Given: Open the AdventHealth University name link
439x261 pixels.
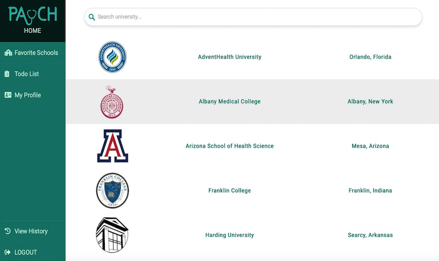Looking at the screenshot, I should [229, 57].
